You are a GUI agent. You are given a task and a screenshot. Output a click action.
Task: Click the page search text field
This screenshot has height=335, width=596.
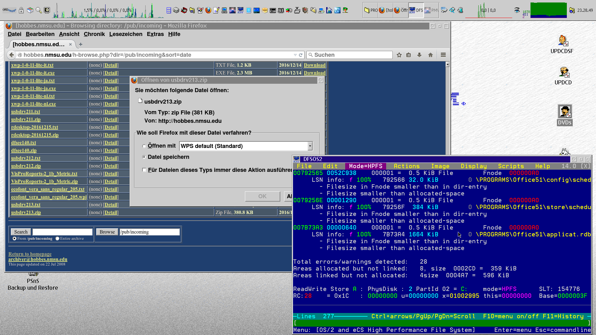62,232
